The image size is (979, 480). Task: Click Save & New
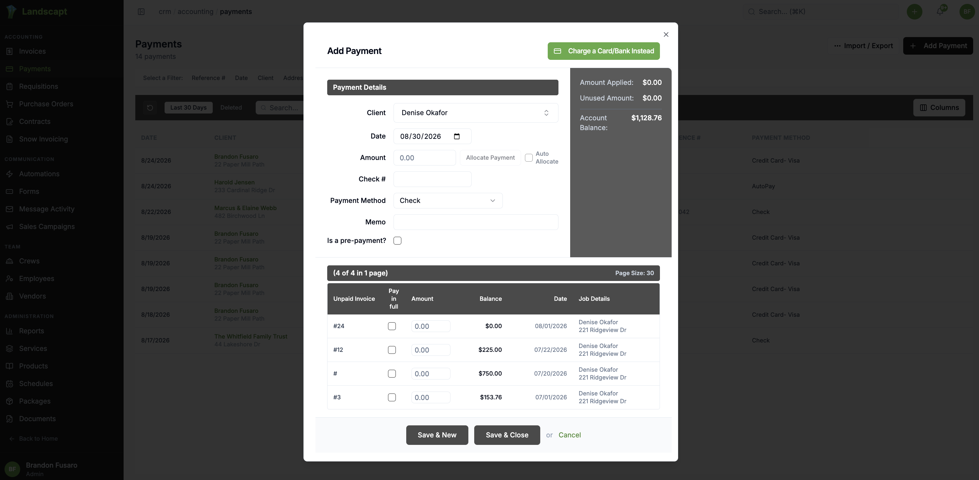tap(437, 435)
